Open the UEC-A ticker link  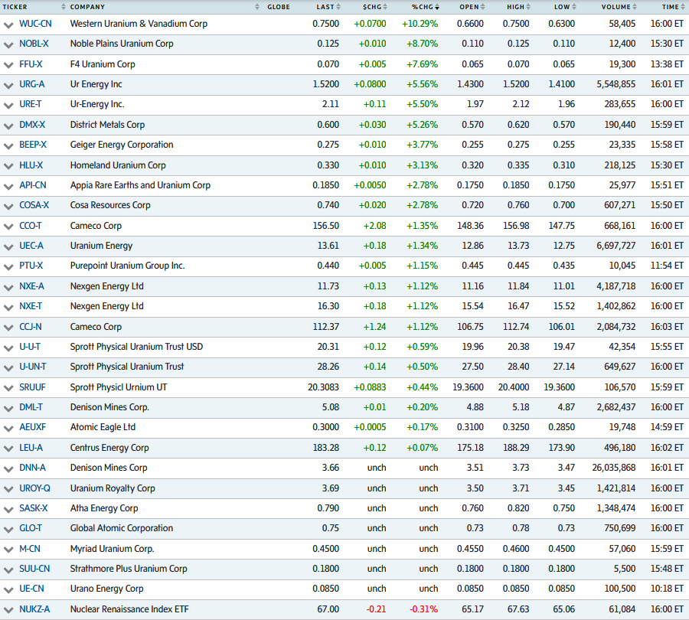click(x=31, y=246)
